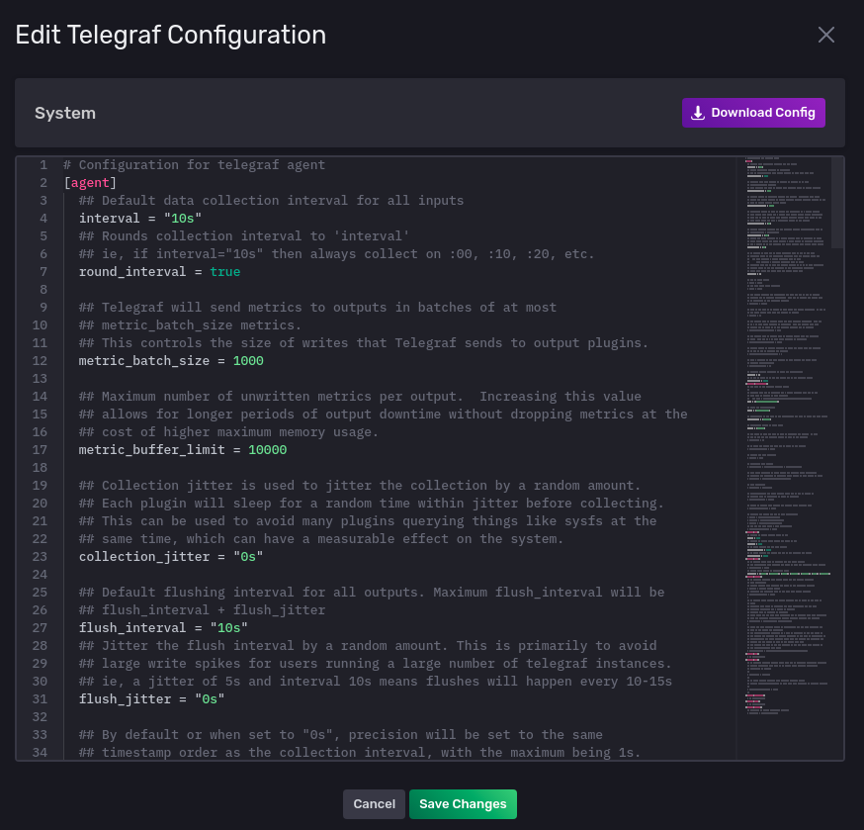Screen dimensions: 864x830
Task: Click comment 'ie, a jitter of 5s and interval 10s' line
Action: 376,681
